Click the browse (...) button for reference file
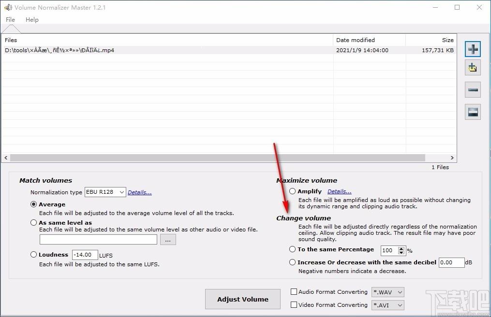The width and height of the screenshot is (491, 317). click(168, 240)
